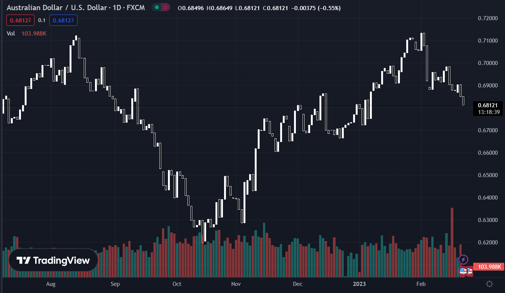The image size is (505, 293).
Task: Click the pink approximate-equals data icon
Action: coord(165,8)
